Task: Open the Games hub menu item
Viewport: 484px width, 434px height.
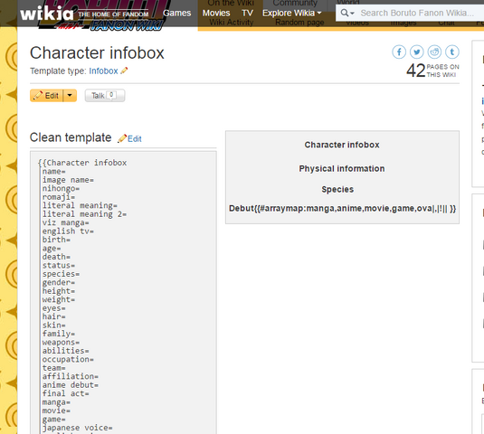Action: click(x=177, y=13)
